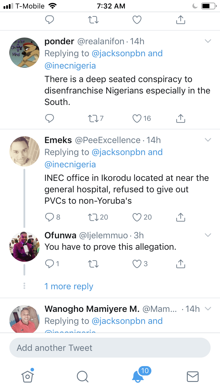Open the Search tab
Screen dimensions: 220x391
tap(82, 377)
